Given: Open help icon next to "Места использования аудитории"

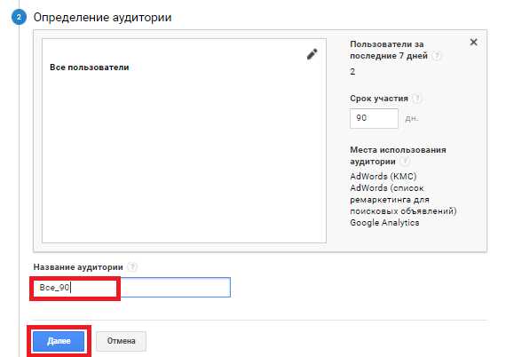Looking at the screenshot, I should tap(405, 161).
